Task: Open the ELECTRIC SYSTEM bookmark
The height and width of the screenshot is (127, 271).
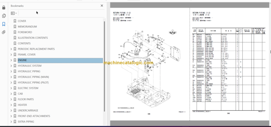Action: coord(28,88)
